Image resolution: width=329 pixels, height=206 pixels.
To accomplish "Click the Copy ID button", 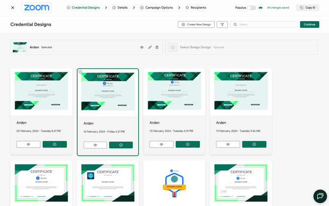I will point(307,8).
